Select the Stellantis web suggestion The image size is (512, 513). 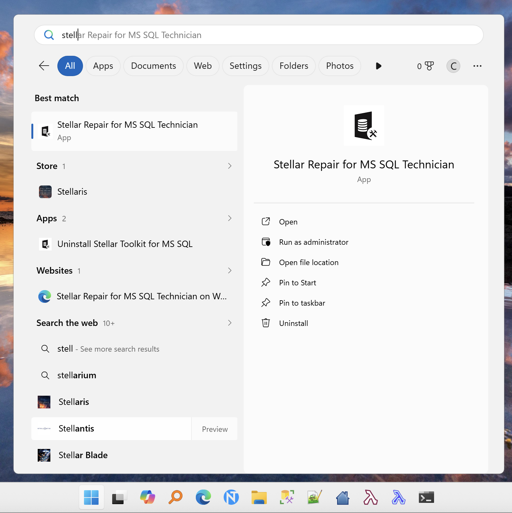111,429
